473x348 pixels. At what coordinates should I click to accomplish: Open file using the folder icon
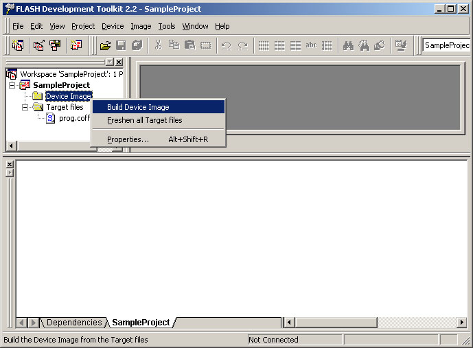105,45
